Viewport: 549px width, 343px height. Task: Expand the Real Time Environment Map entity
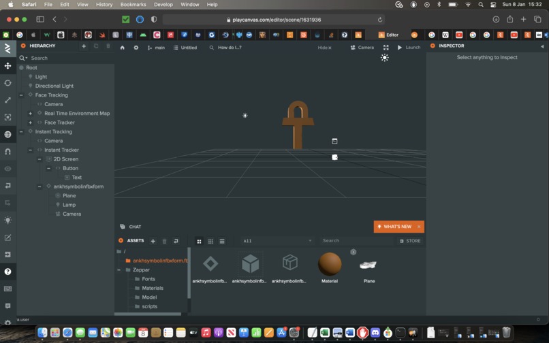31,114
